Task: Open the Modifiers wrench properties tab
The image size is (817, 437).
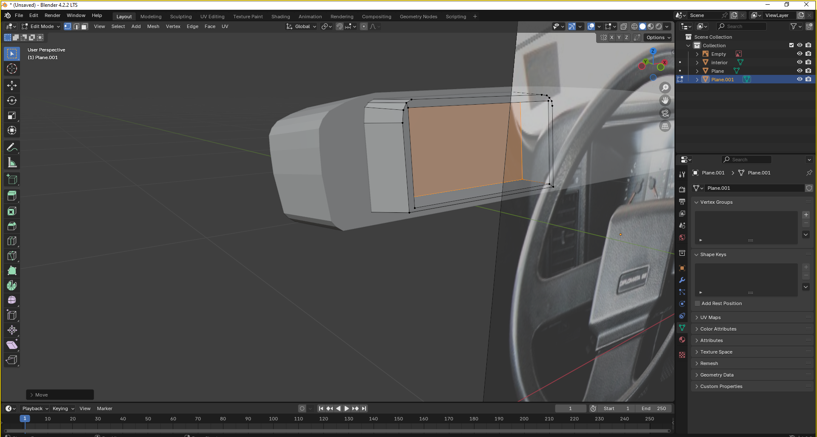Action: click(682, 280)
